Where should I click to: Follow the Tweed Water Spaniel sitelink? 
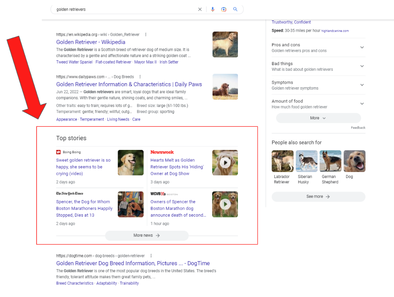[74, 62]
